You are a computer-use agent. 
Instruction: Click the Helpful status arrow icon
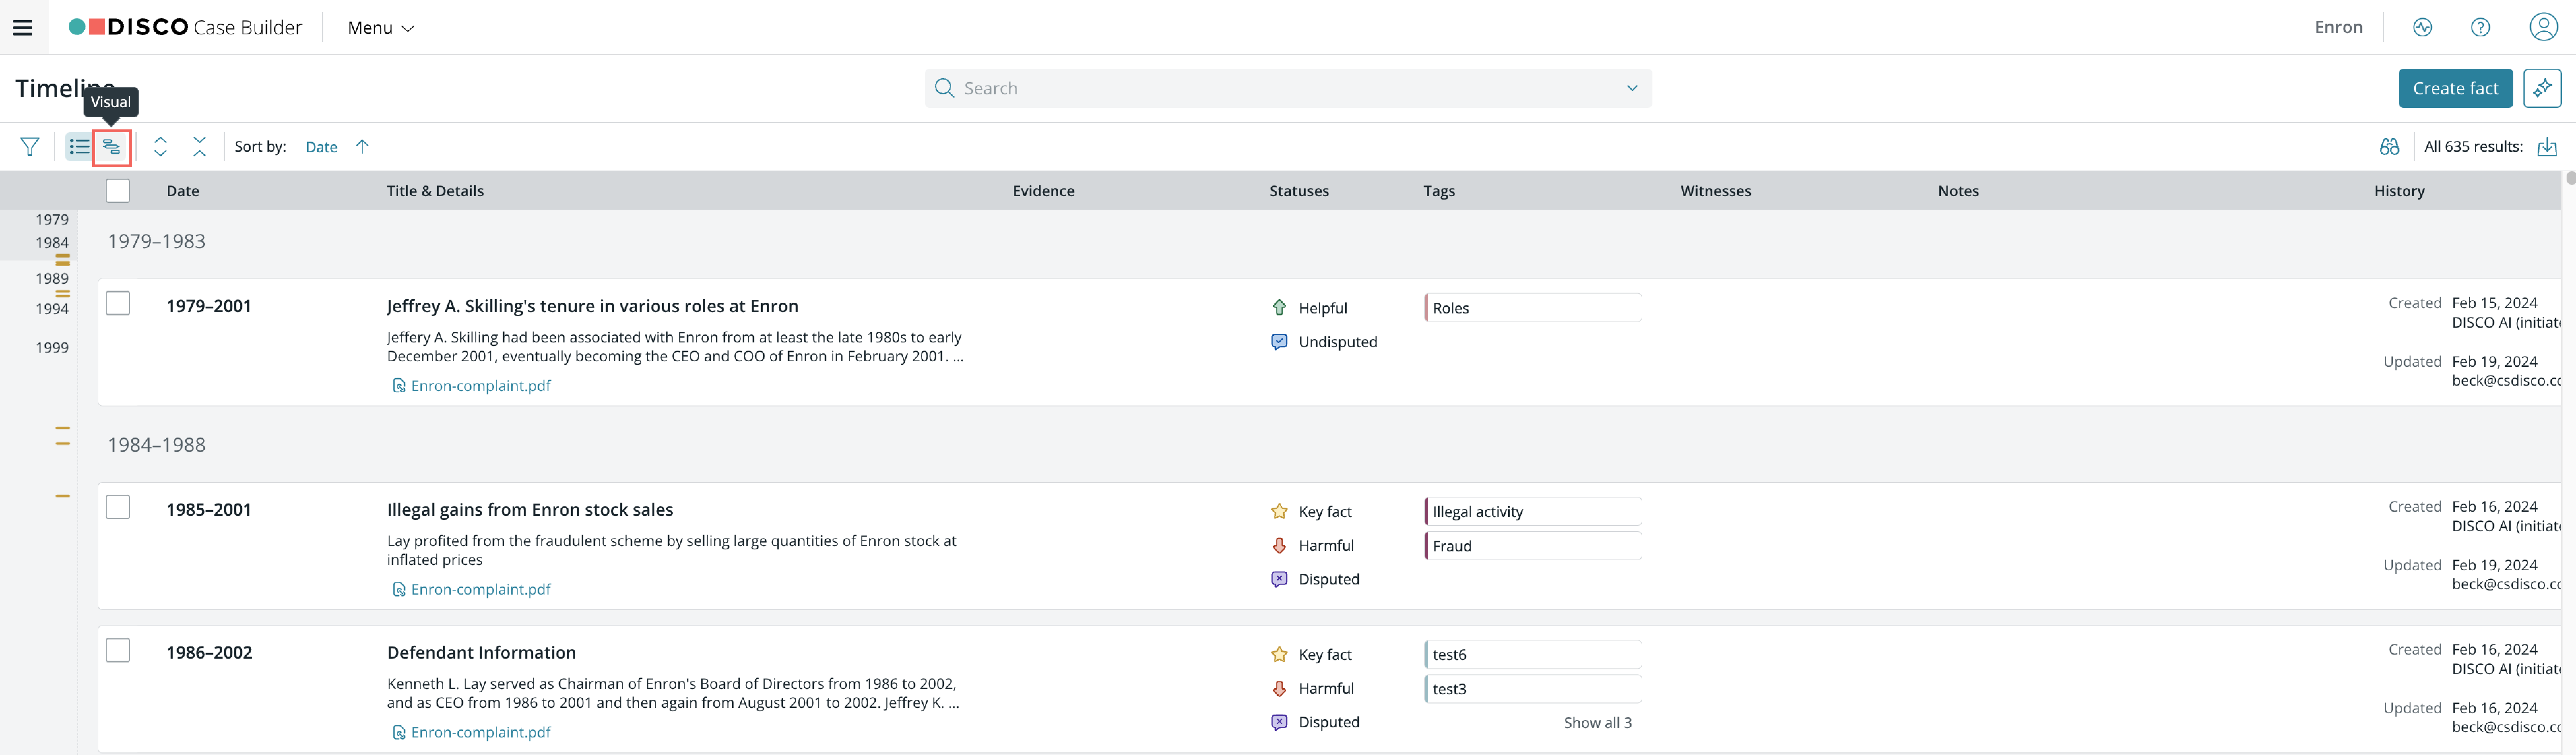coord(1279,307)
